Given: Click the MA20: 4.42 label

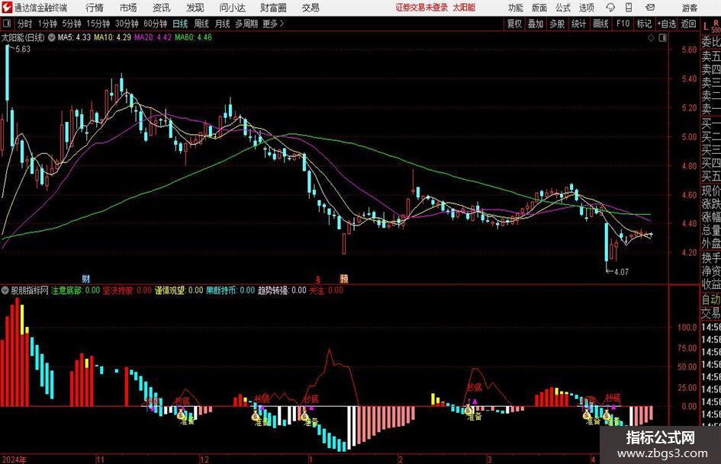Looking at the screenshot, I should pyautogui.click(x=153, y=37).
